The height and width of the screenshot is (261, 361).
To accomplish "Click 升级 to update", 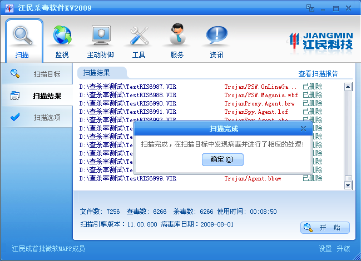I will [343, 249].
